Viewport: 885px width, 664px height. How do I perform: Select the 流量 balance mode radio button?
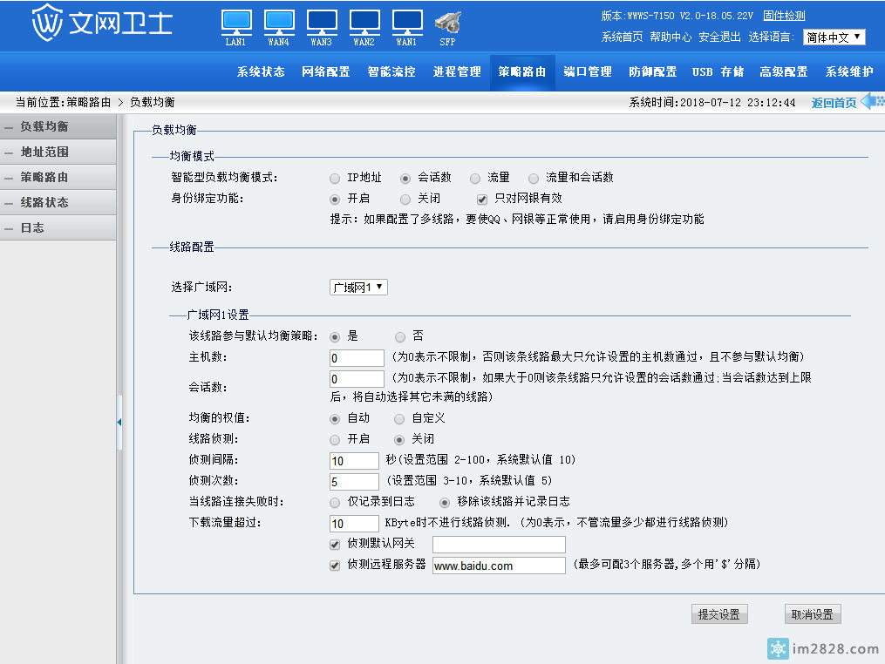click(475, 178)
